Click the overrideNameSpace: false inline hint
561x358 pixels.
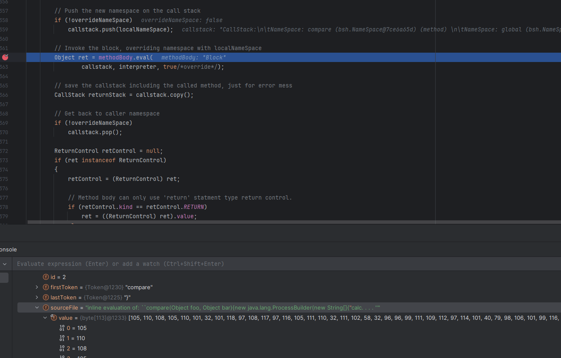[181, 20]
